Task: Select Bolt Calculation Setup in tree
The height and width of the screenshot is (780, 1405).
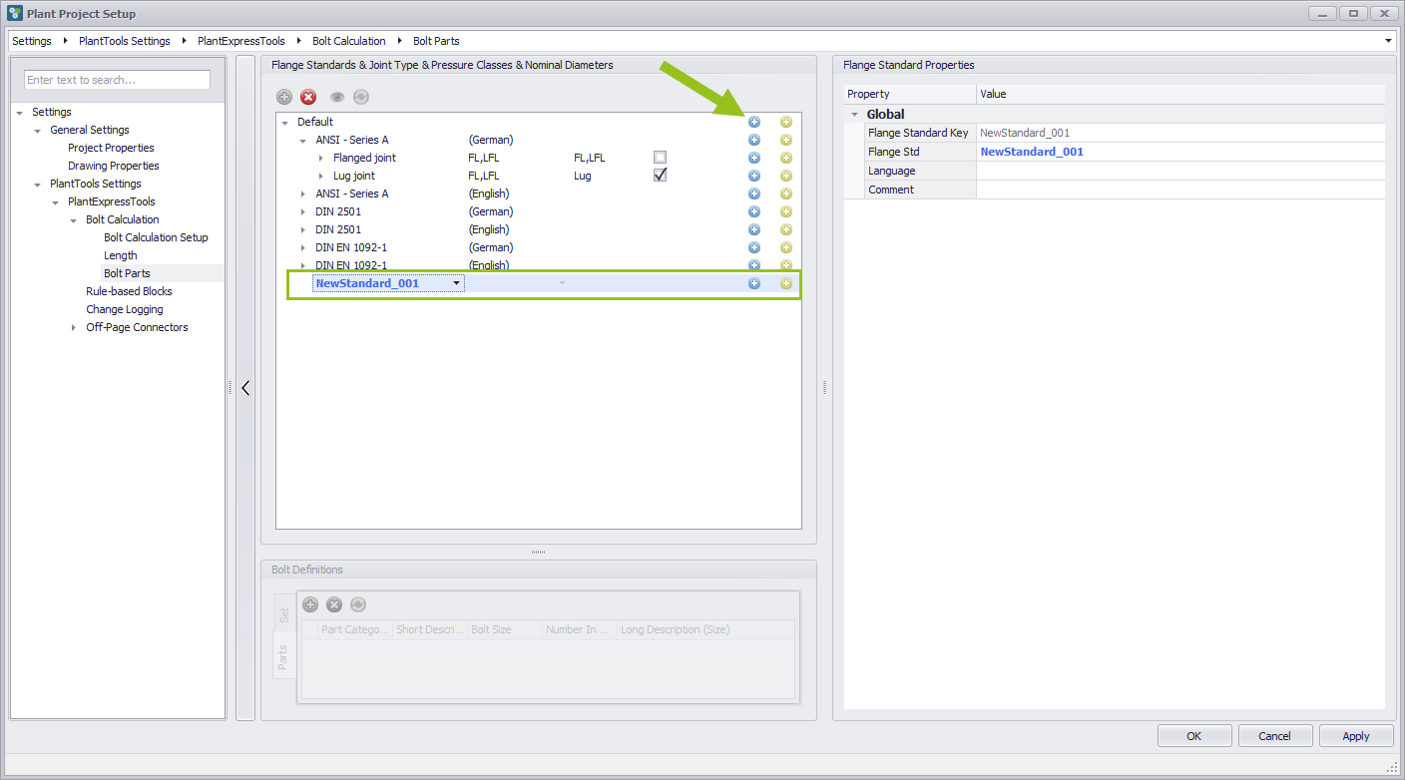Action: [156, 237]
